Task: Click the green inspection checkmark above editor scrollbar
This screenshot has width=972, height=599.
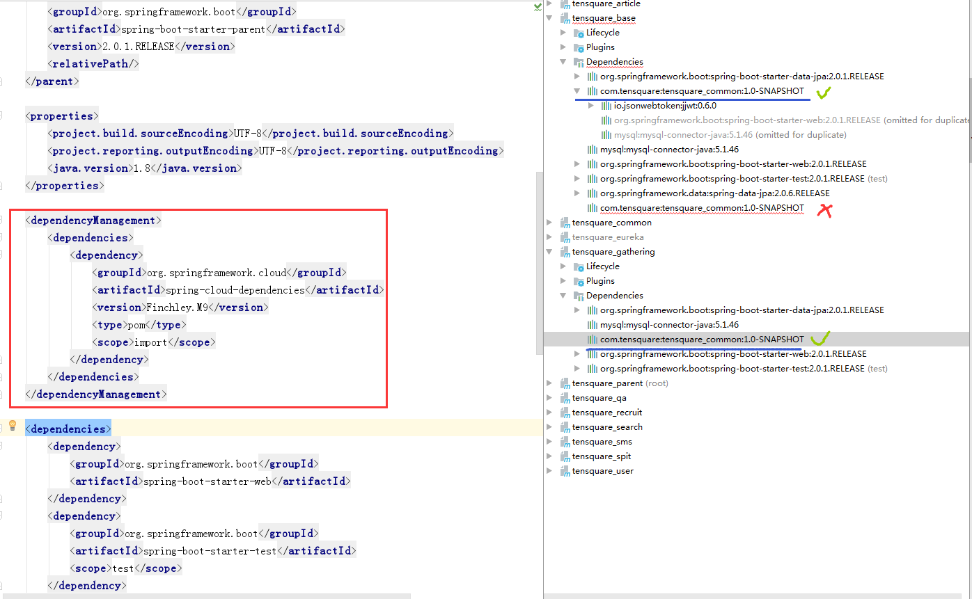Action: click(x=538, y=6)
